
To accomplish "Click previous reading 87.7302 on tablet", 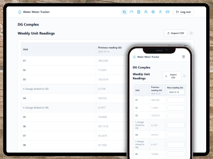I will [102, 145].
